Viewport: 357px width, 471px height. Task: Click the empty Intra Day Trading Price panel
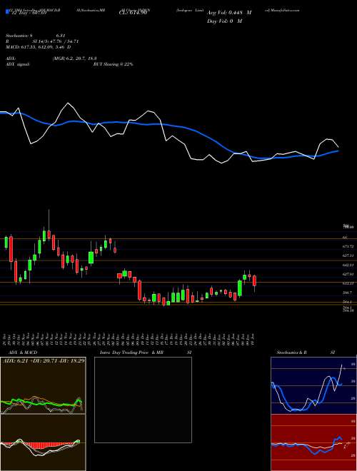point(143,400)
